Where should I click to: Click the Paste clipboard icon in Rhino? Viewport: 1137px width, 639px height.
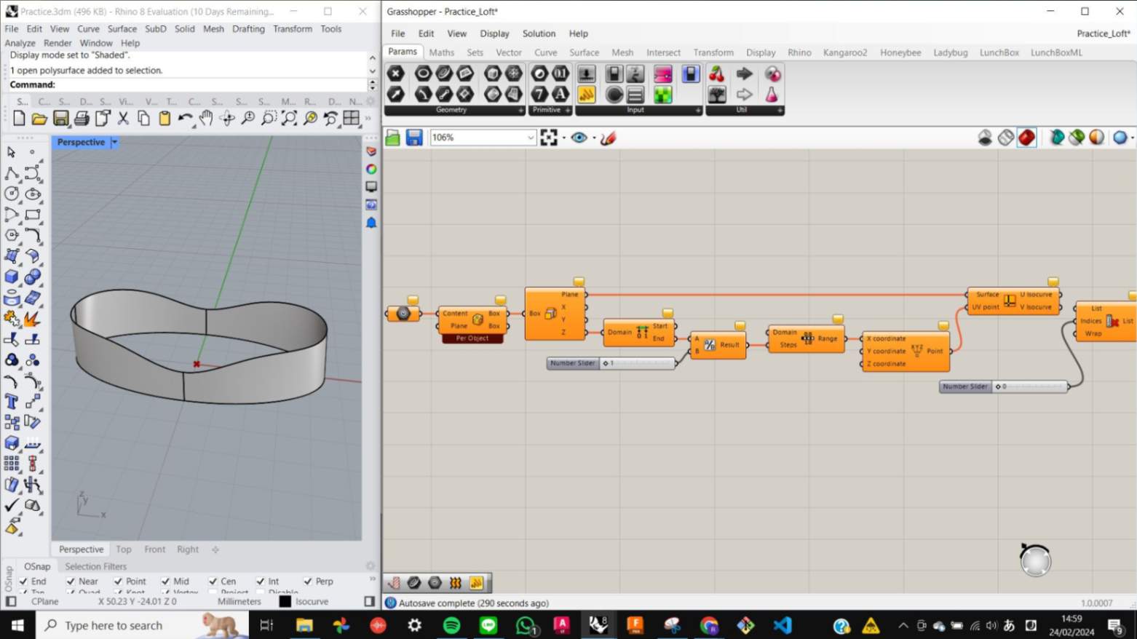tap(165, 118)
